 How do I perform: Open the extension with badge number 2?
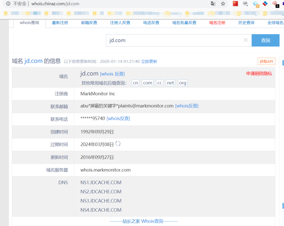point(276,4)
